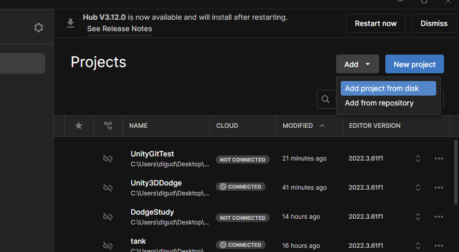
Task: Open more options for Unity3DDodge
Action: pyautogui.click(x=438, y=188)
